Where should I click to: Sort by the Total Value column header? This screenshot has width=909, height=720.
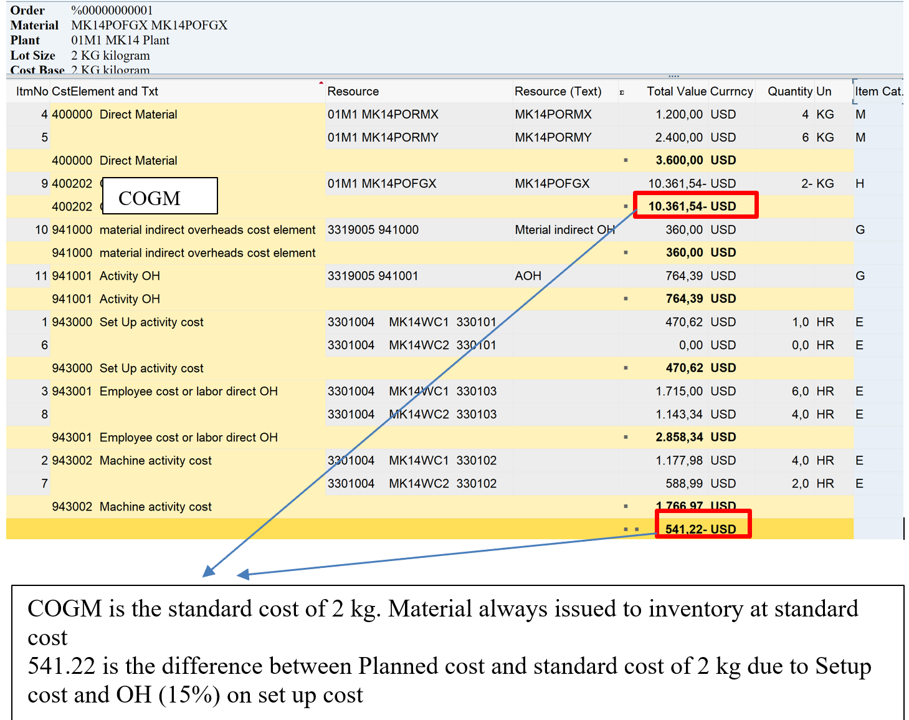coord(676,92)
